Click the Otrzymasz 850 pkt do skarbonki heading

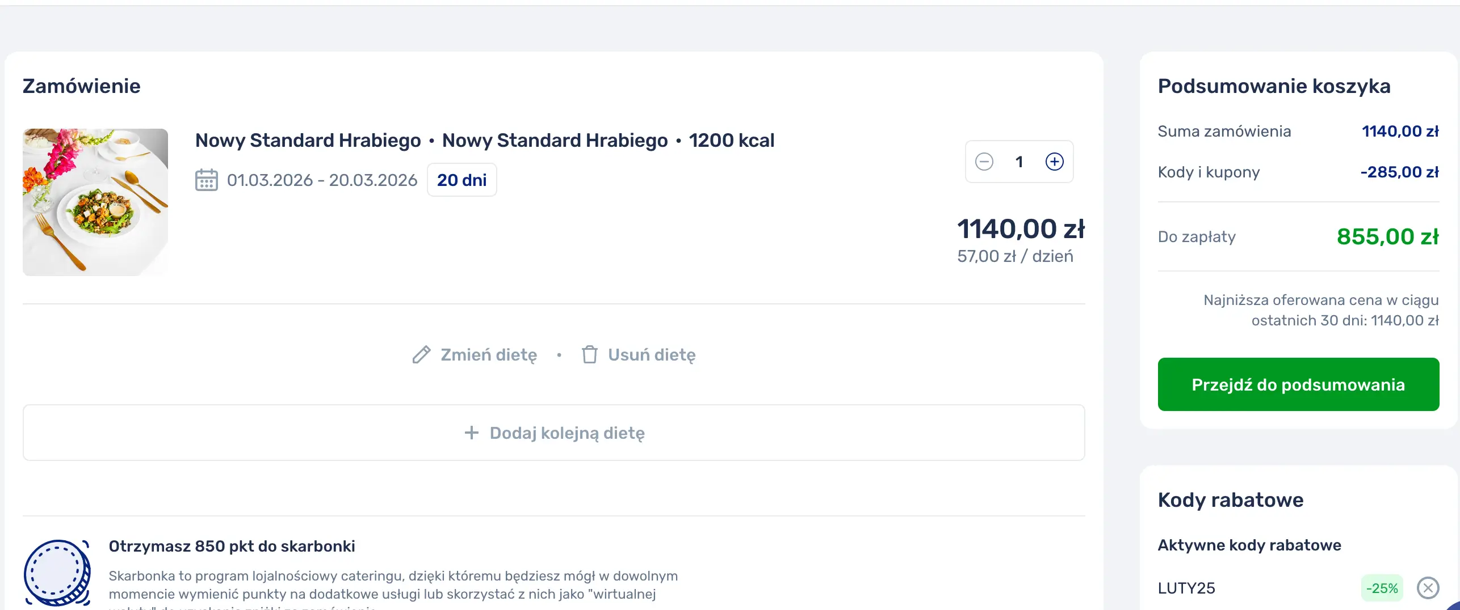coord(232,546)
